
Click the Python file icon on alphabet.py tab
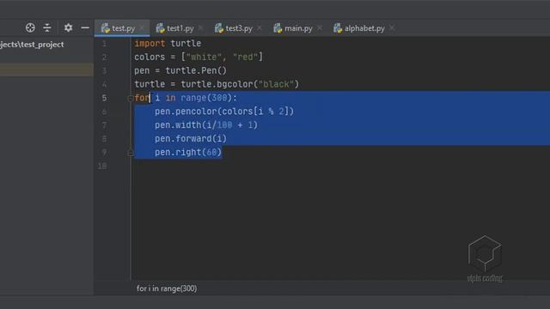tap(338, 28)
